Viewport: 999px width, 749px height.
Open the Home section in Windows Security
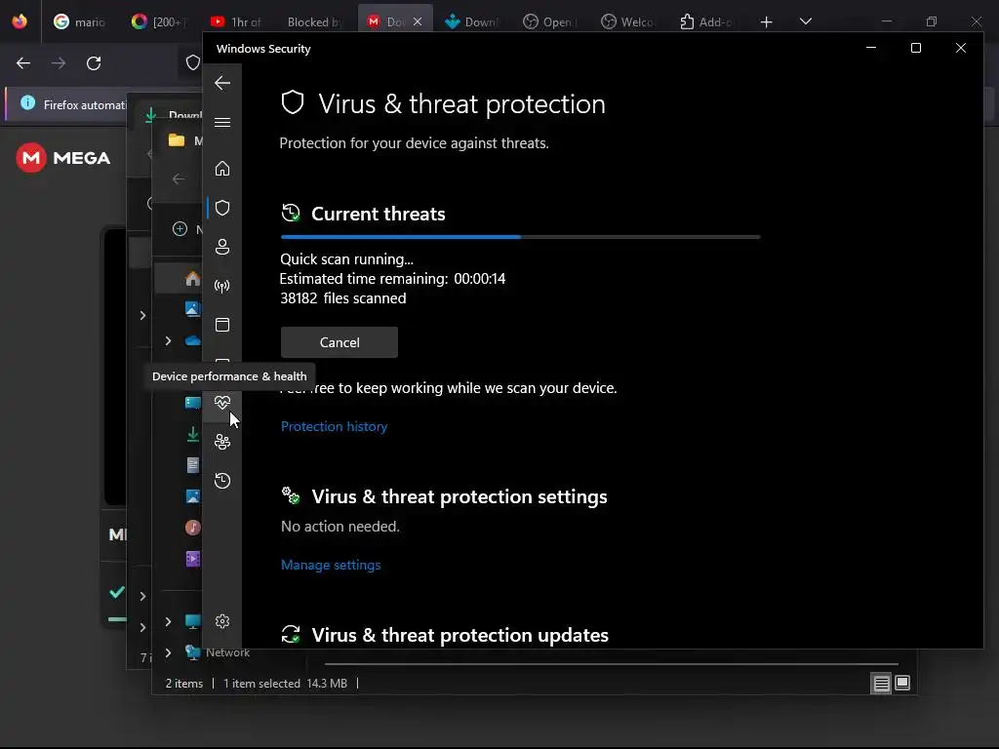click(222, 168)
